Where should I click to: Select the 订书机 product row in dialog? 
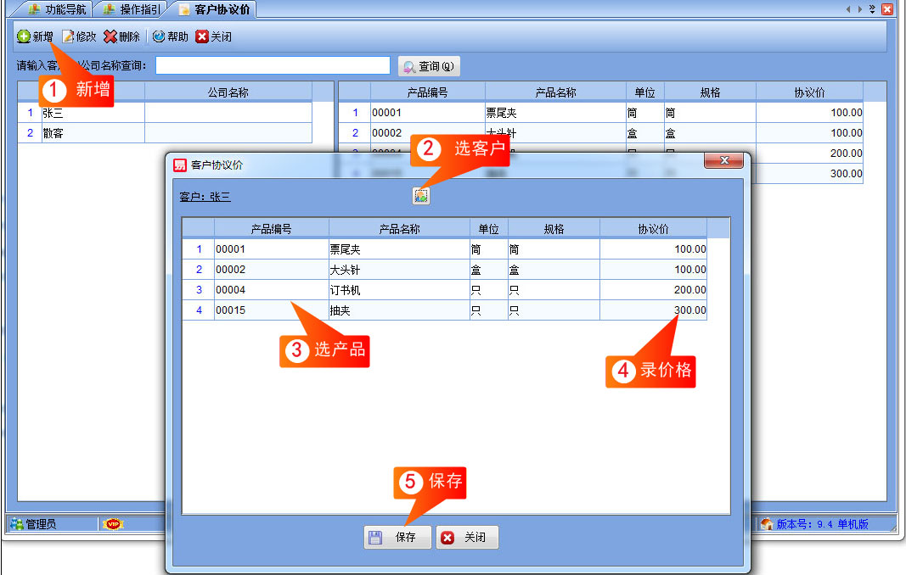(x=444, y=290)
